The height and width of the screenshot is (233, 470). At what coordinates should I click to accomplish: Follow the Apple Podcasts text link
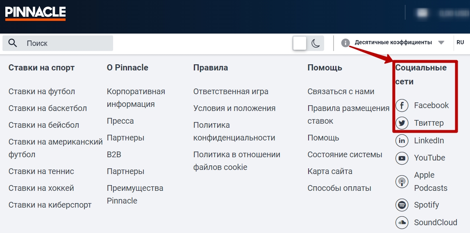coord(431,181)
